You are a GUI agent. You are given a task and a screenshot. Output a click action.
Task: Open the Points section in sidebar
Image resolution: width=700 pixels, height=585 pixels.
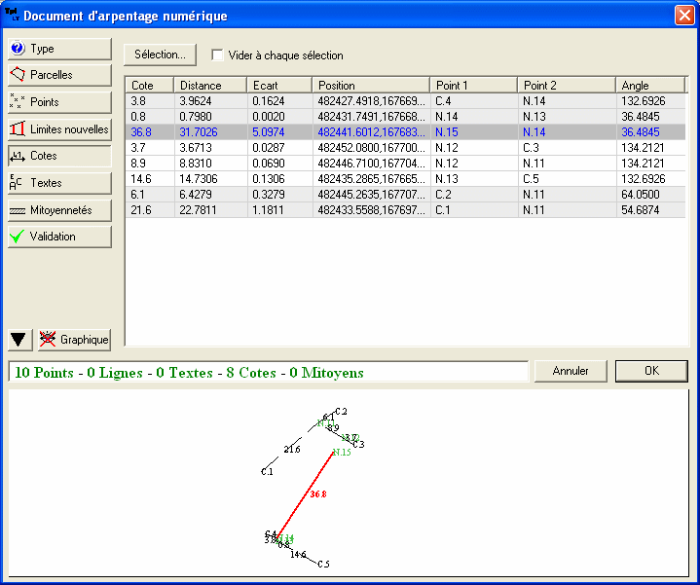pos(59,102)
